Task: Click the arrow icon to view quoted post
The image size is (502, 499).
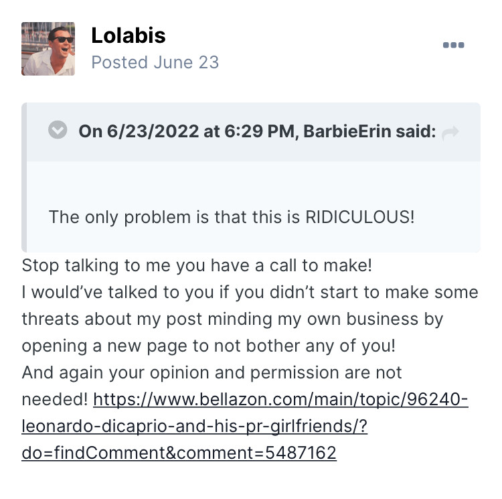Action: click(450, 132)
